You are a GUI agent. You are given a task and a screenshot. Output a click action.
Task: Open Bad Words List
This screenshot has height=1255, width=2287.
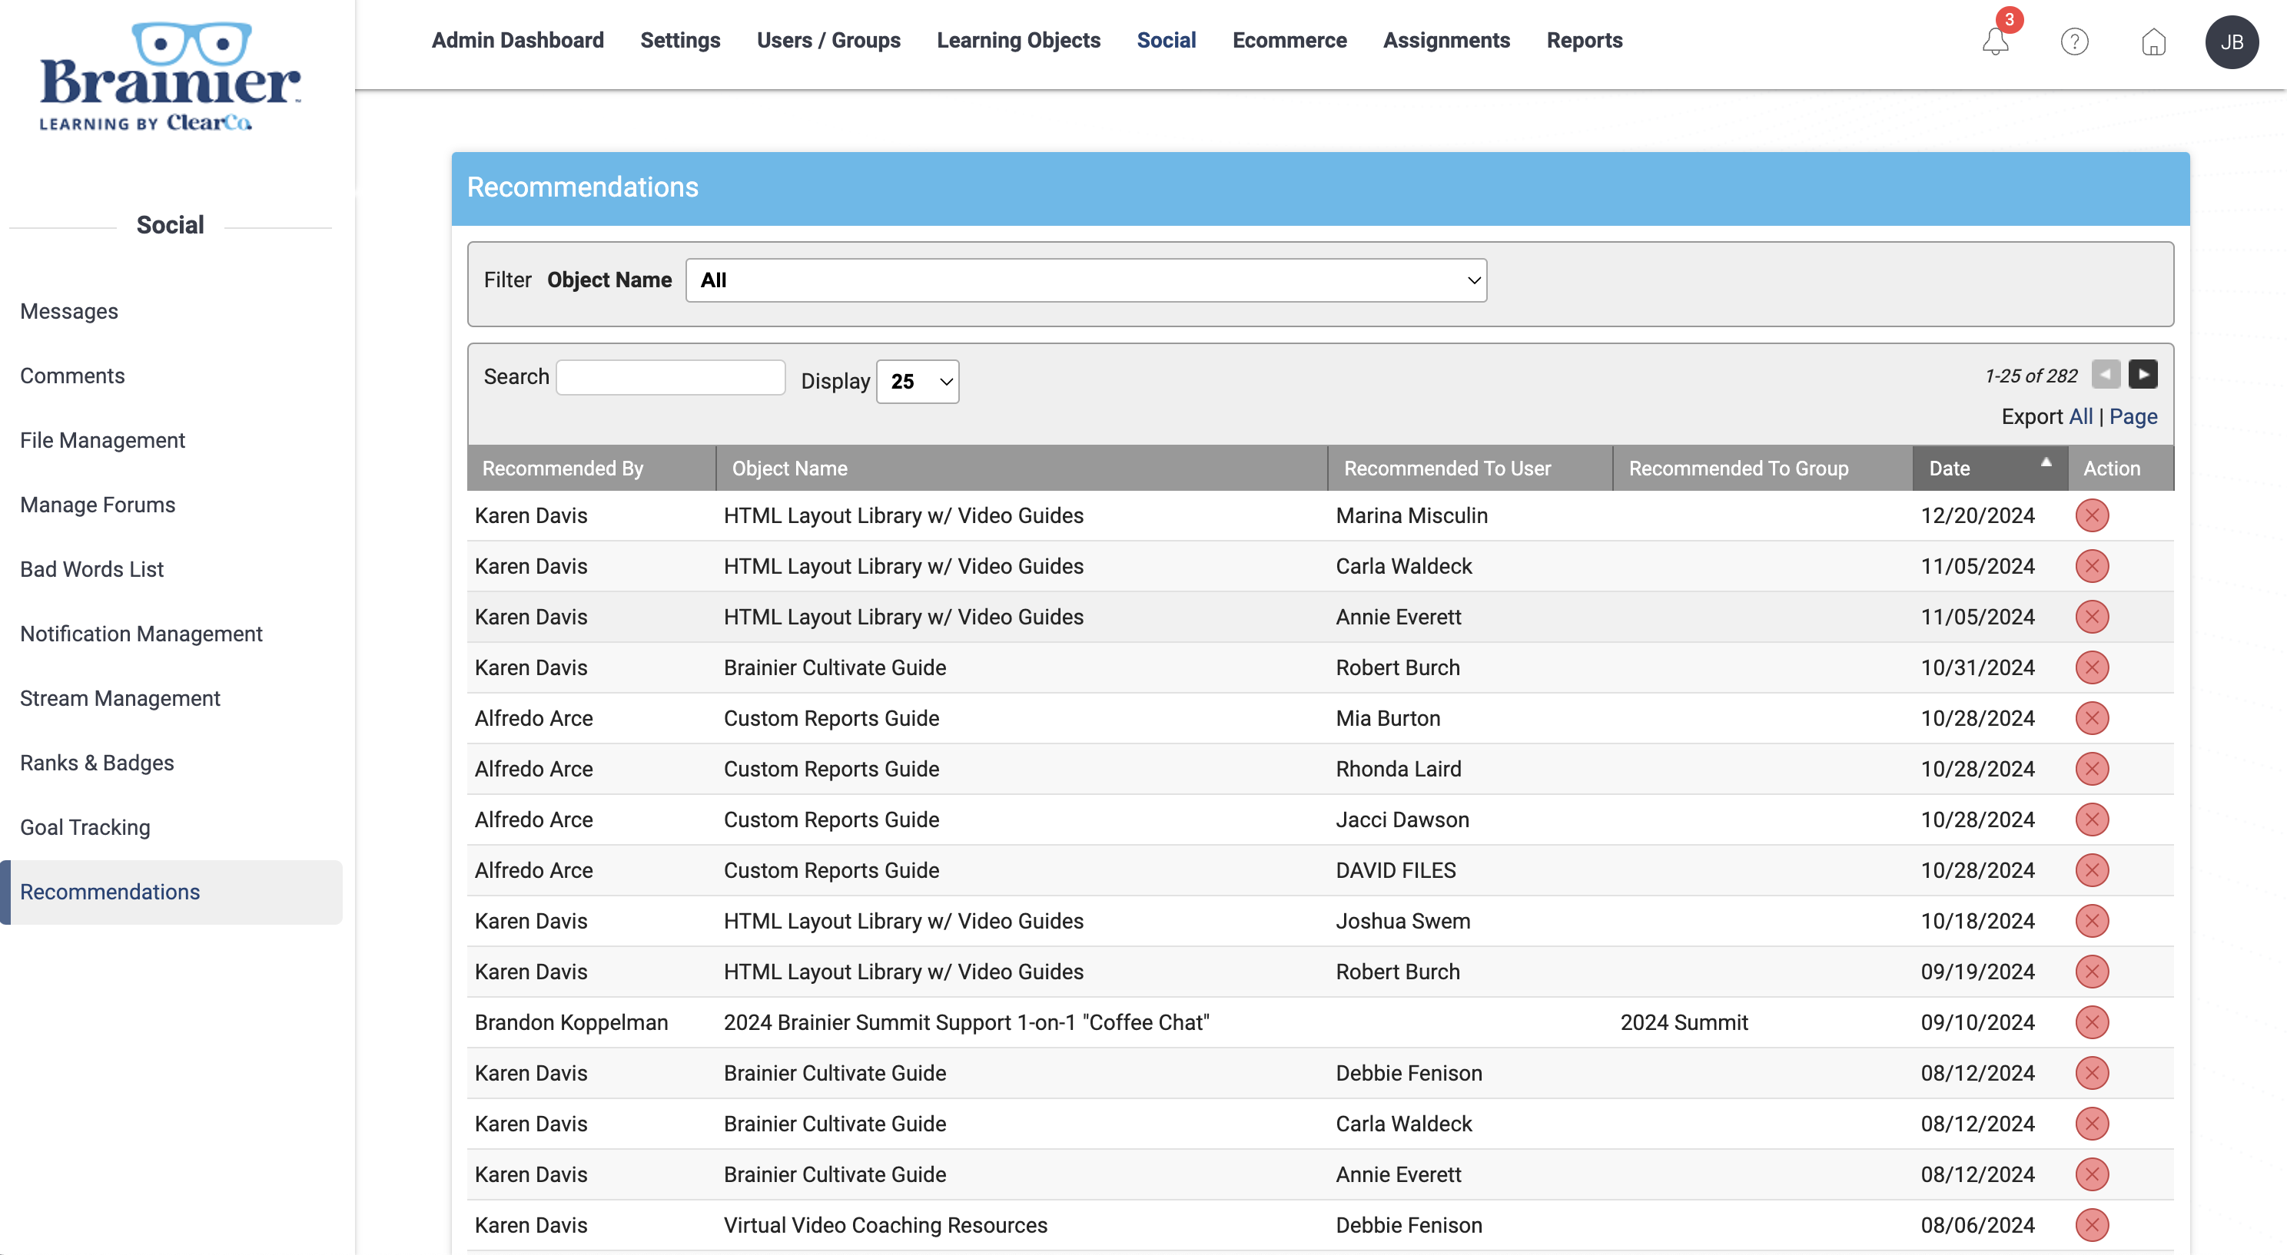click(91, 570)
